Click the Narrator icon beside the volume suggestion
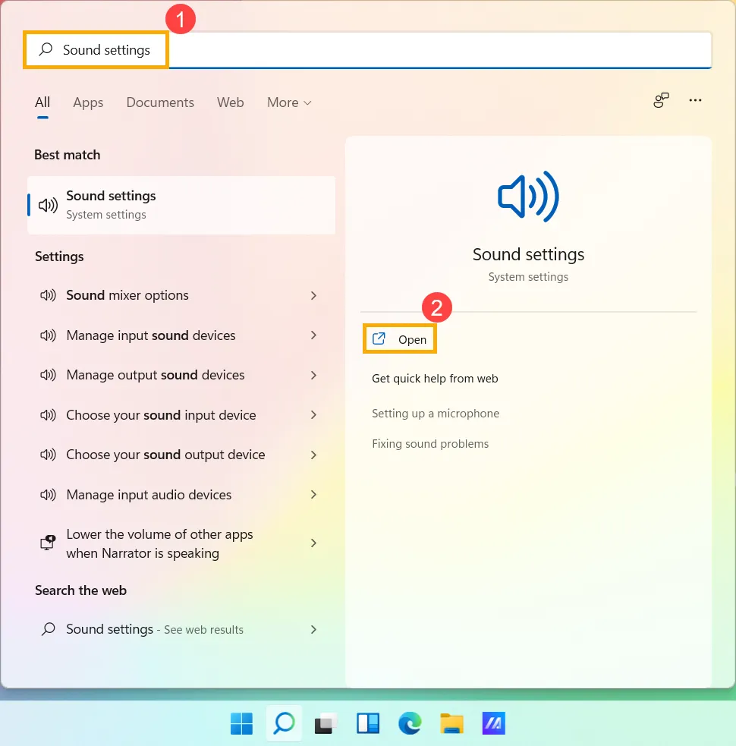 [47, 543]
